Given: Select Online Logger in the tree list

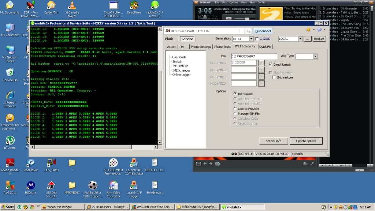Looking at the screenshot, I should click(181, 75).
